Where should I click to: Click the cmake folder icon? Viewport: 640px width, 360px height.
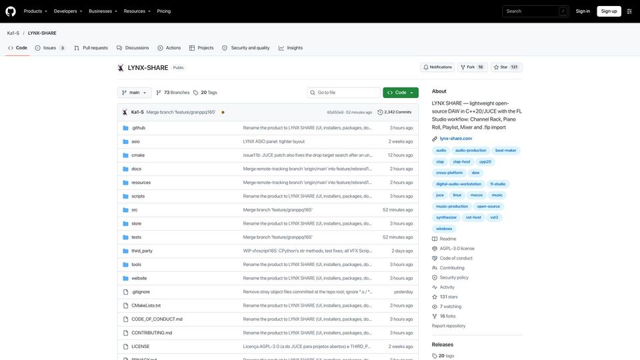[126, 155]
